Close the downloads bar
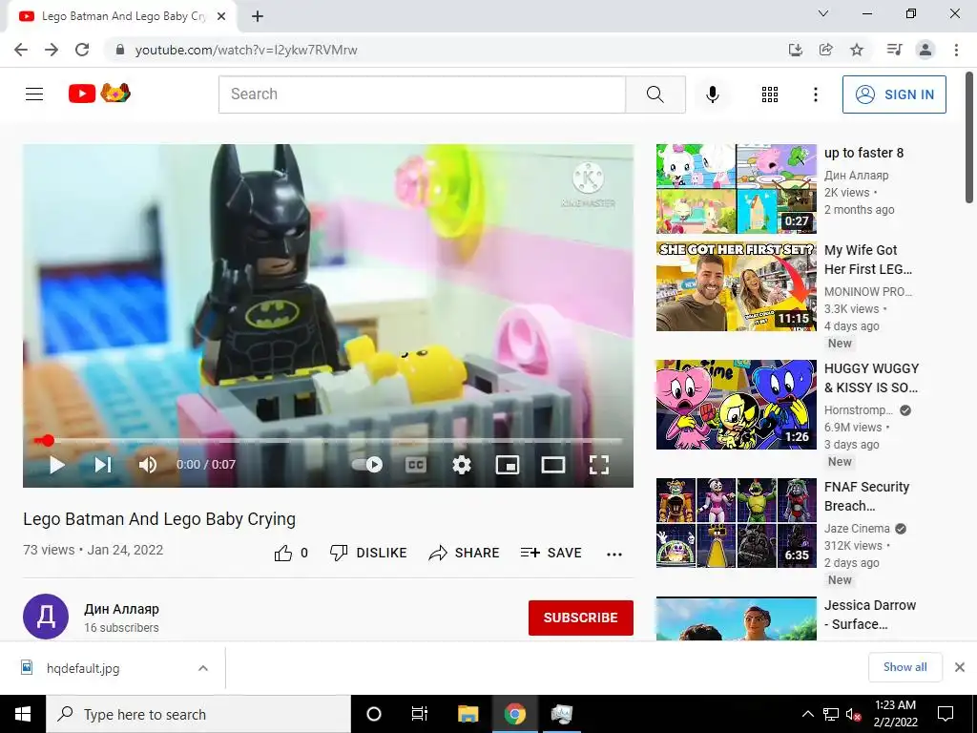977x733 pixels. tap(960, 667)
